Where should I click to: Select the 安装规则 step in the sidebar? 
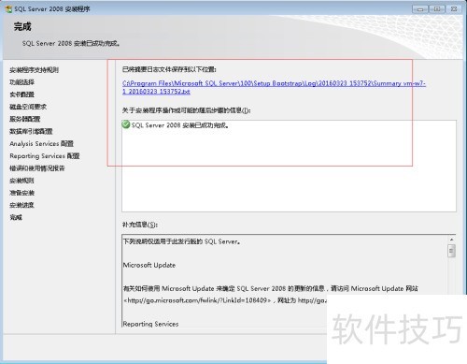(x=21, y=181)
